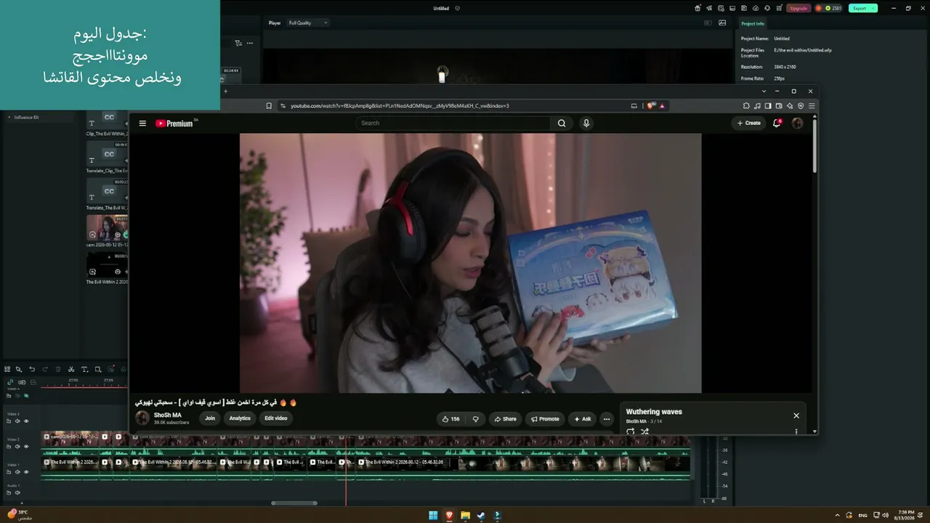Open the browser extensions puzzle icon

click(x=746, y=106)
